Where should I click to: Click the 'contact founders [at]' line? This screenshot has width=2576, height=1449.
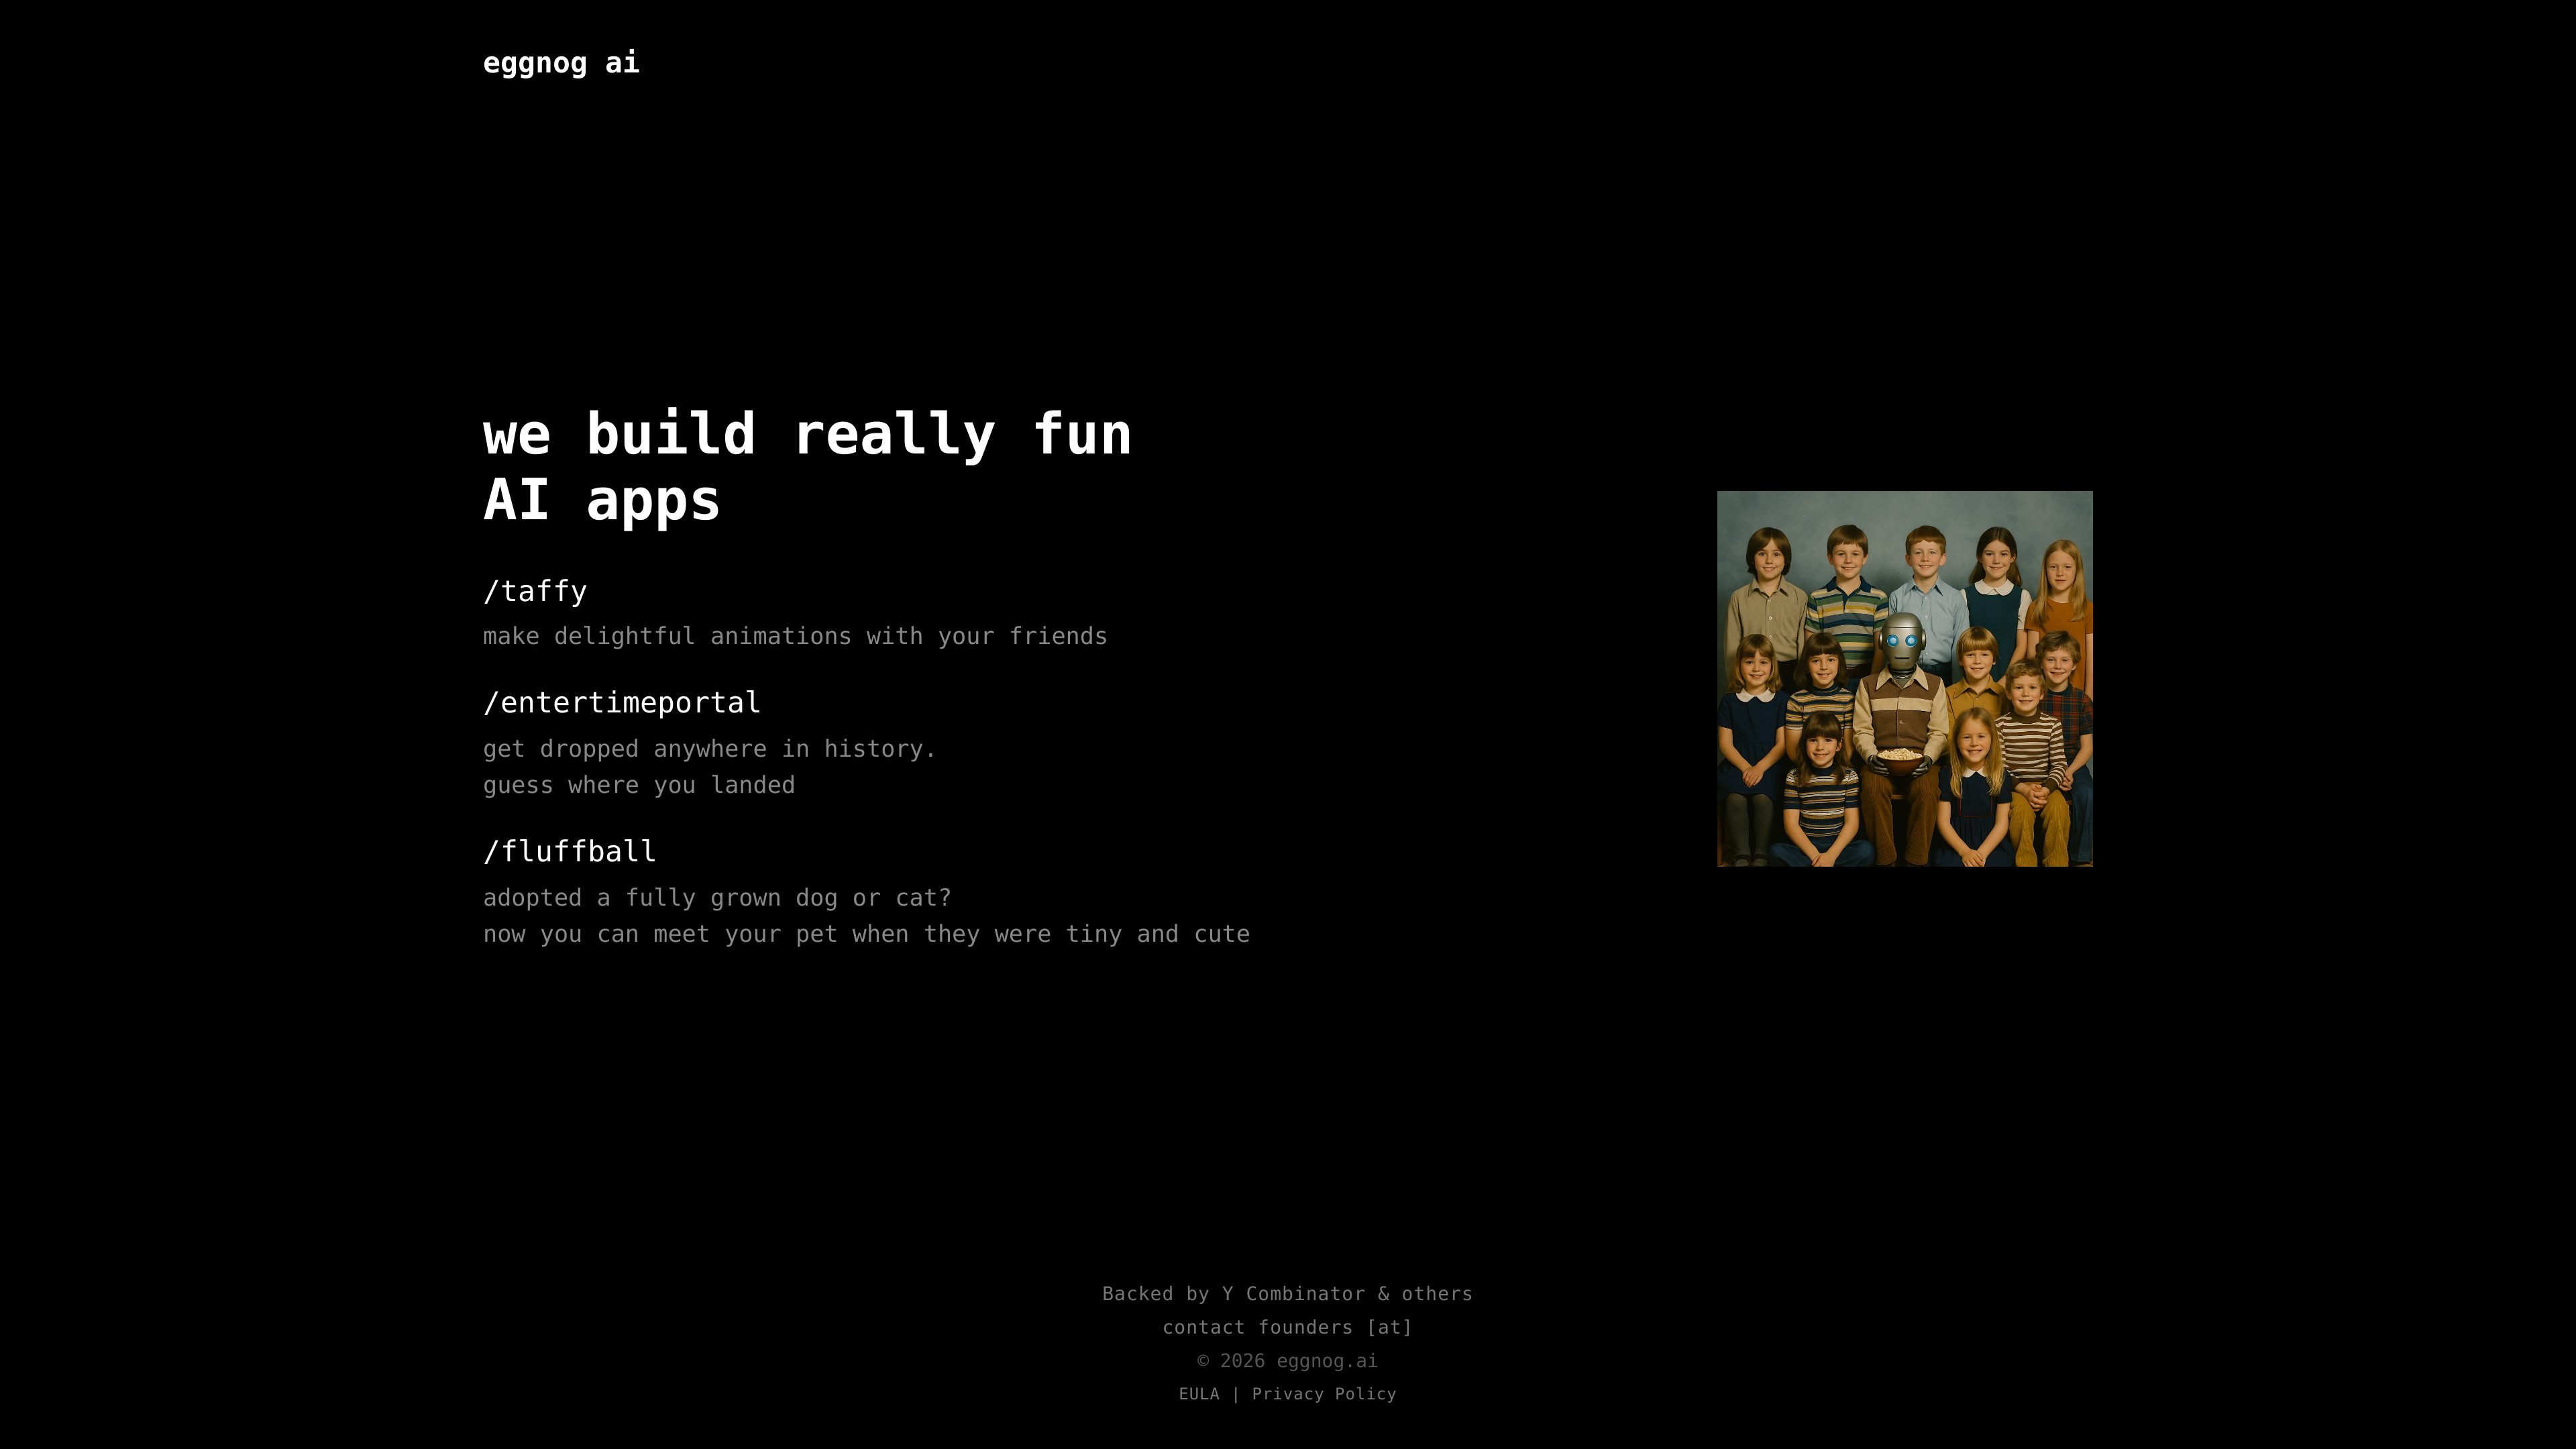1287,1328
